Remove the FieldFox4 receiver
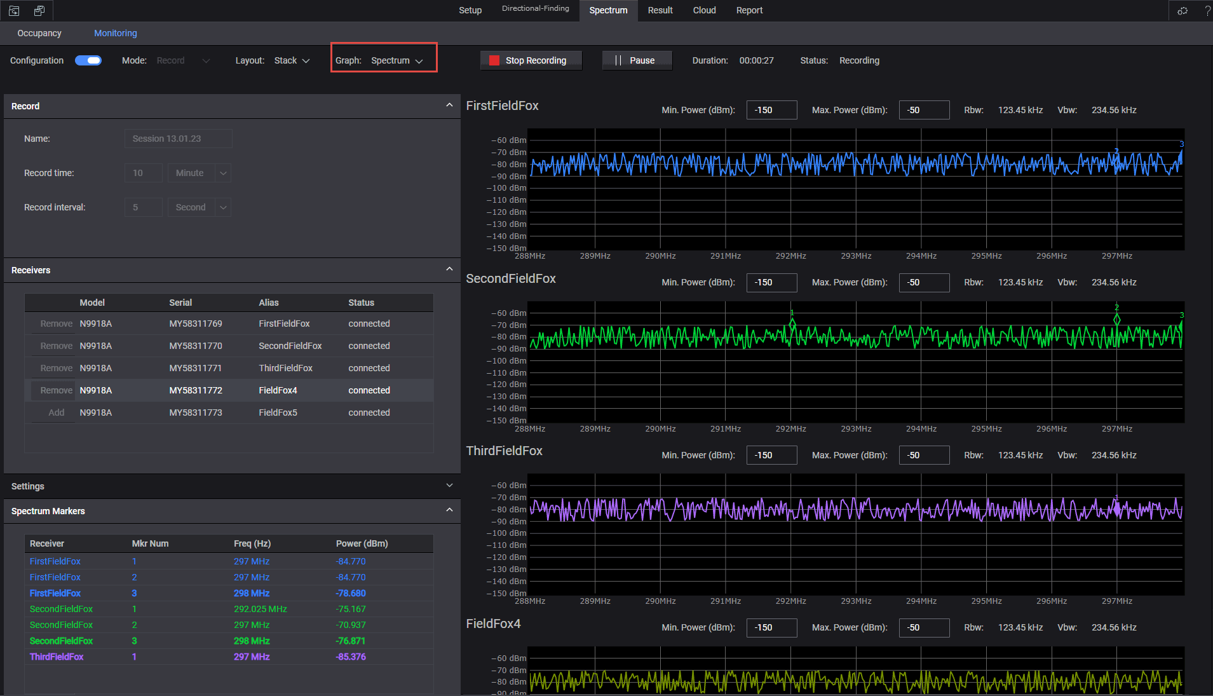Image resolution: width=1213 pixels, height=696 pixels. pyautogui.click(x=56, y=390)
